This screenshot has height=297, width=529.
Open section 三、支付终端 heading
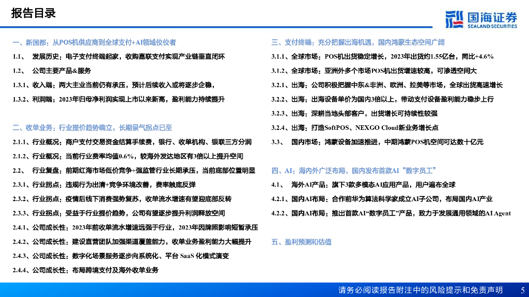click(x=357, y=42)
